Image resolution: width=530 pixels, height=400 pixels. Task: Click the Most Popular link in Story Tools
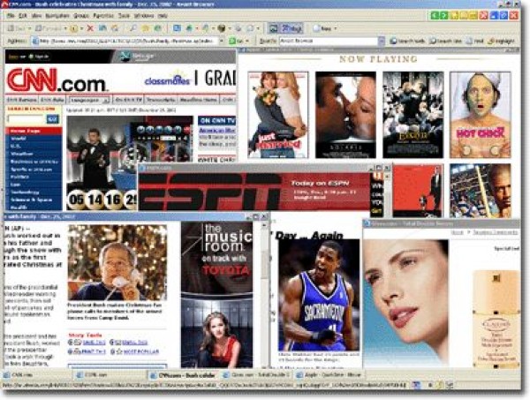141,351
